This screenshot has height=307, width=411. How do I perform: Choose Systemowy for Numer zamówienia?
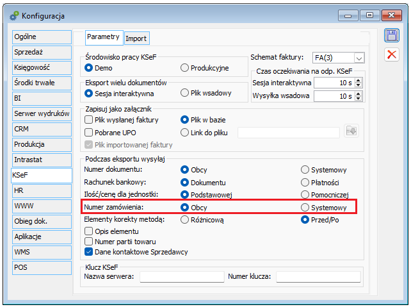tap(305, 208)
